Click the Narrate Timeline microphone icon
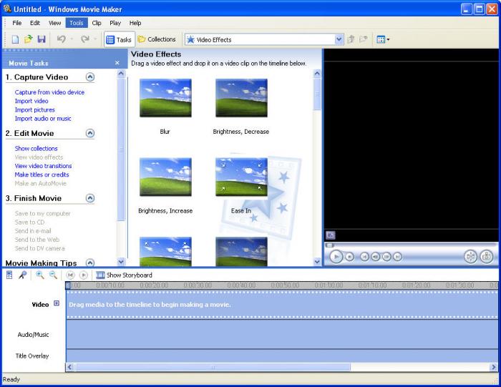501x387 pixels. click(x=22, y=275)
